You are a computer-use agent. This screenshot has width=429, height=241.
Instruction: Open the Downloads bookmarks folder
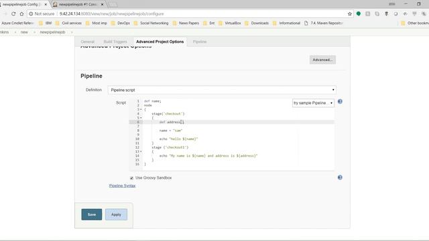(257, 23)
